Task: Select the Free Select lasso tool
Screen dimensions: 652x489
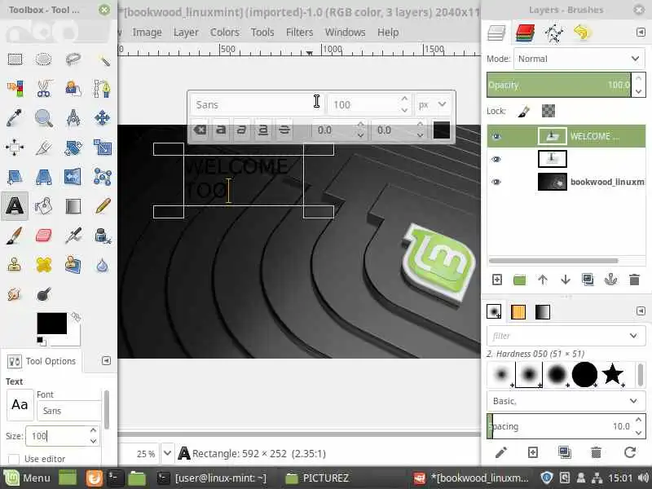Action: [73, 59]
